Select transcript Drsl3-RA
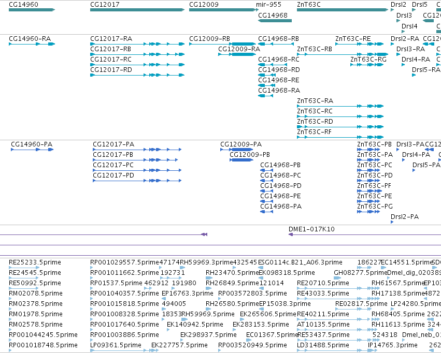This screenshot has height=353, width=441. point(410,49)
